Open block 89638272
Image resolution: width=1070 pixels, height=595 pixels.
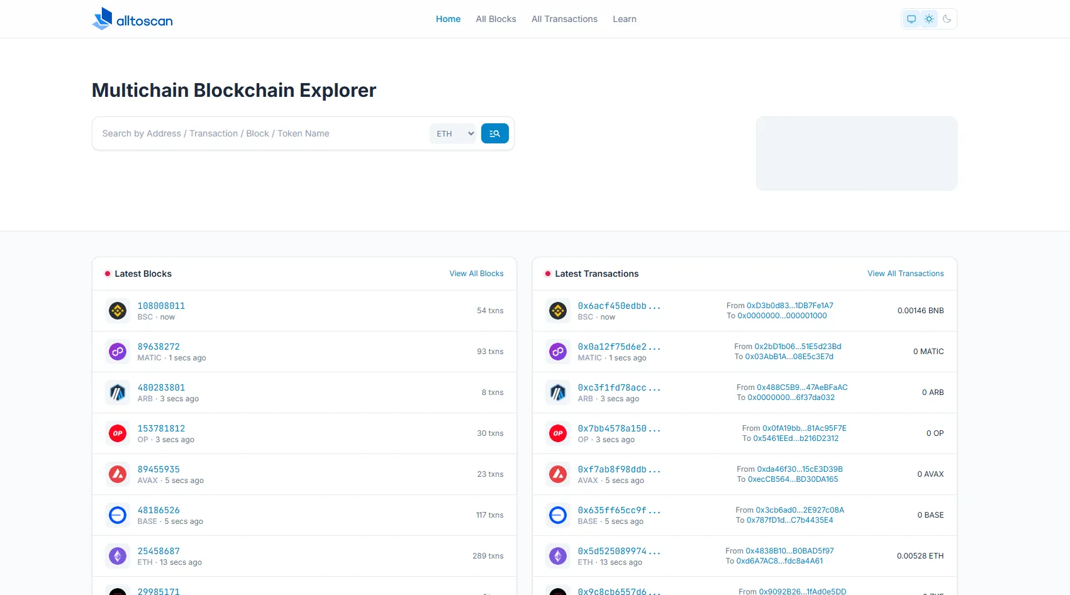pos(159,347)
